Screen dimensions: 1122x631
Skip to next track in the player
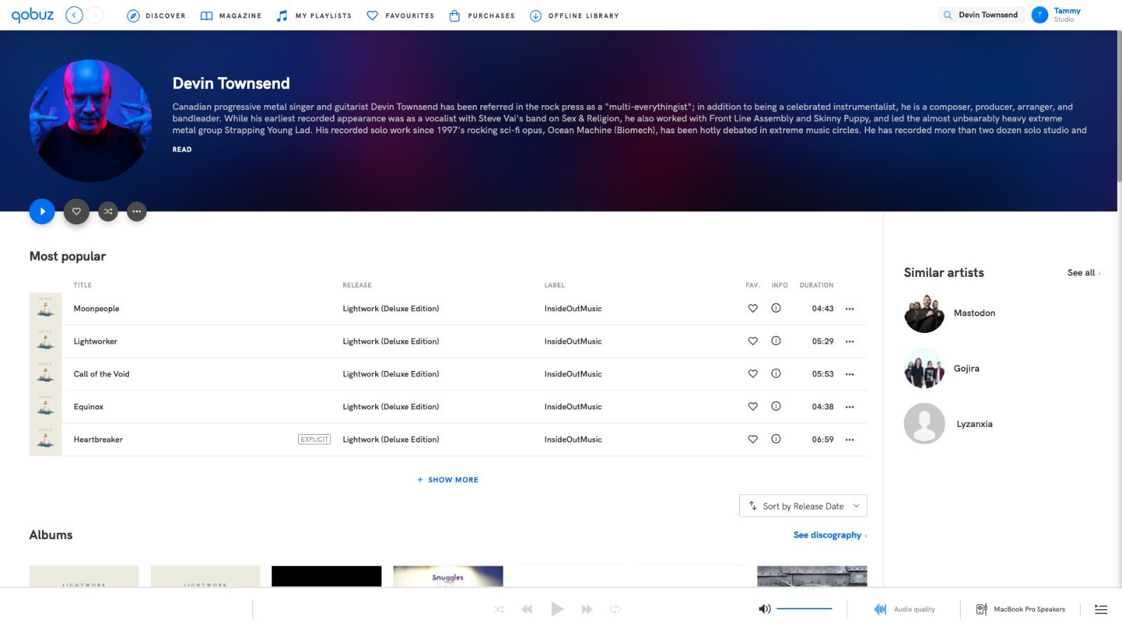[587, 609]
